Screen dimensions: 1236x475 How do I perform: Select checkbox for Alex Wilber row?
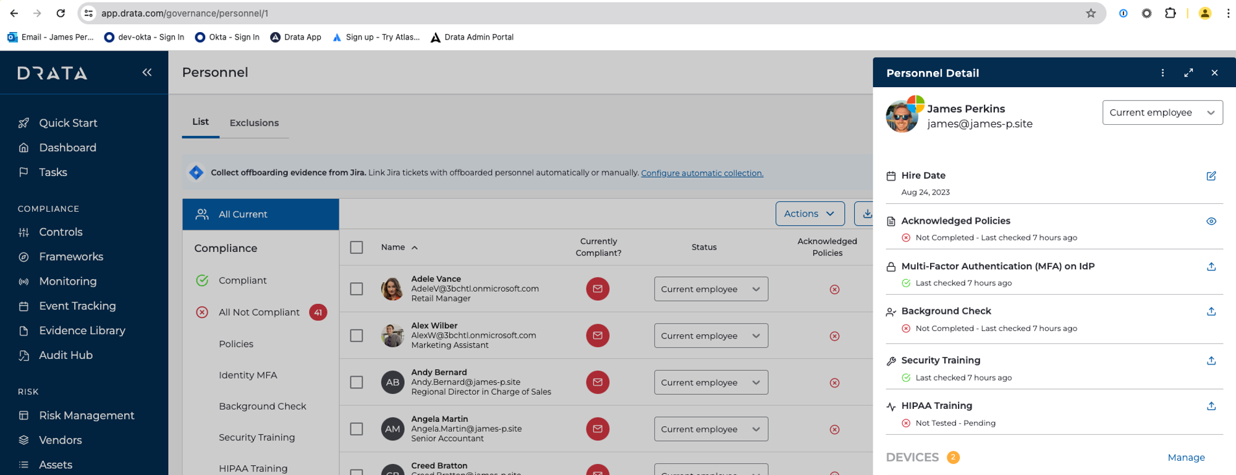[357, 335]
